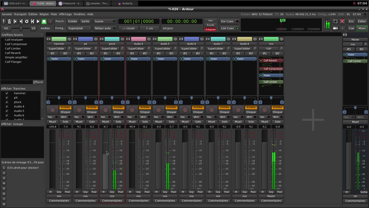Click the green stop transport button
Image resolution: width=369 pixels, height=208 pixels.
pyautogui.click(x=44, y=21)
